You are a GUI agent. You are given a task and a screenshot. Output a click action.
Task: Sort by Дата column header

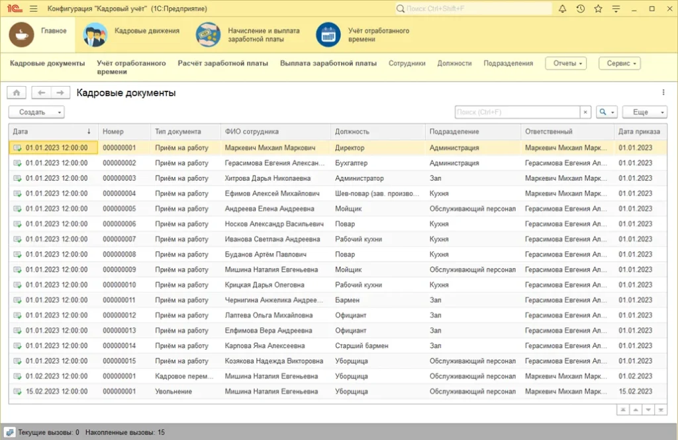pos(53,131)
